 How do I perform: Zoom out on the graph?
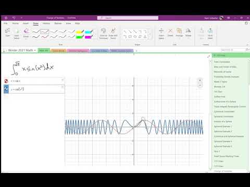pyautogui.click(x=200, y=85)
